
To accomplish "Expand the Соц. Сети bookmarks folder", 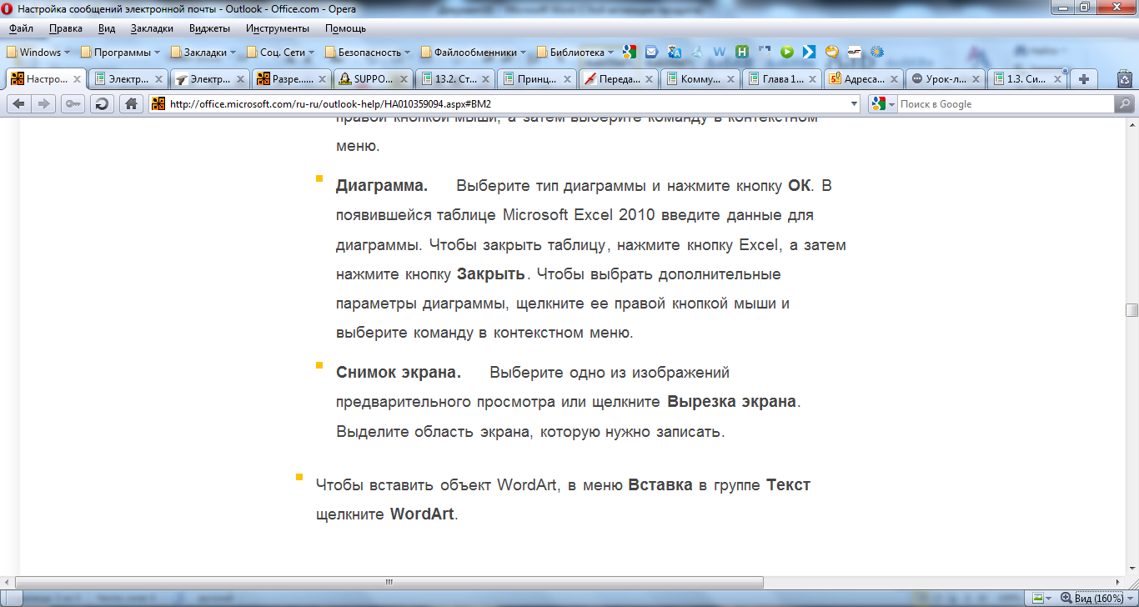I will (x=280, y=52).
